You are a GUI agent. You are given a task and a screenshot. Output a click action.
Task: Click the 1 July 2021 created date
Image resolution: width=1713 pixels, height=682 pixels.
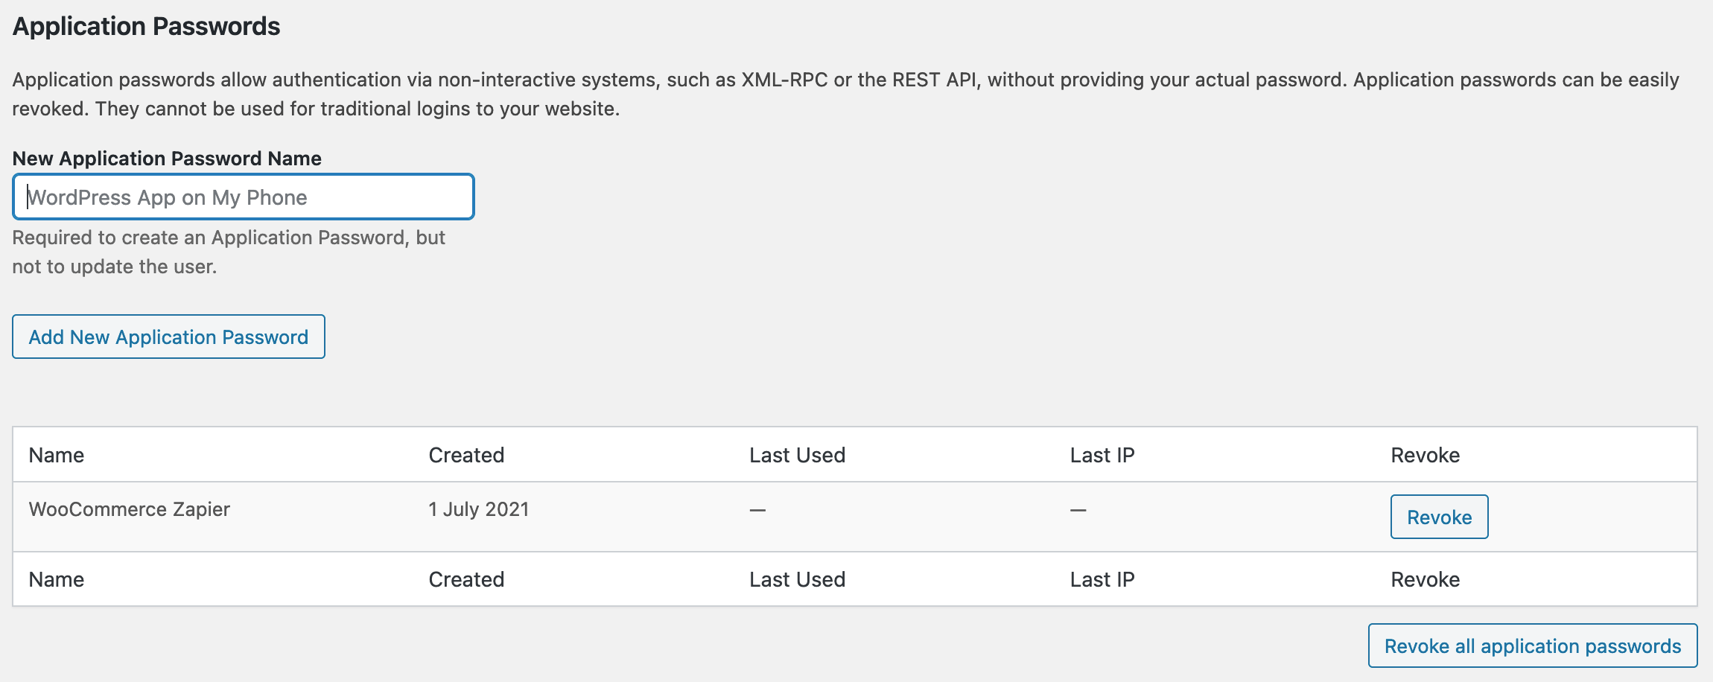click(x=479, y=509)
